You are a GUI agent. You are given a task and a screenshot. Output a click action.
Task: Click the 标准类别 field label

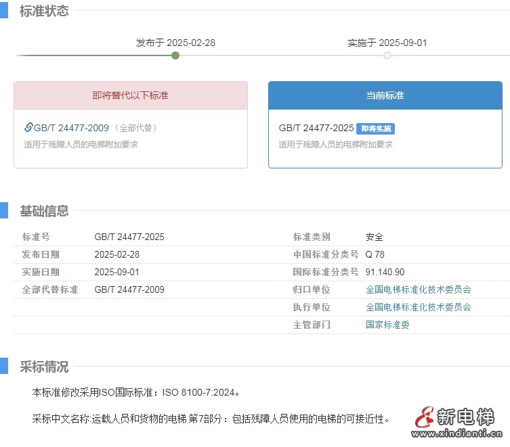pos(312,237)
